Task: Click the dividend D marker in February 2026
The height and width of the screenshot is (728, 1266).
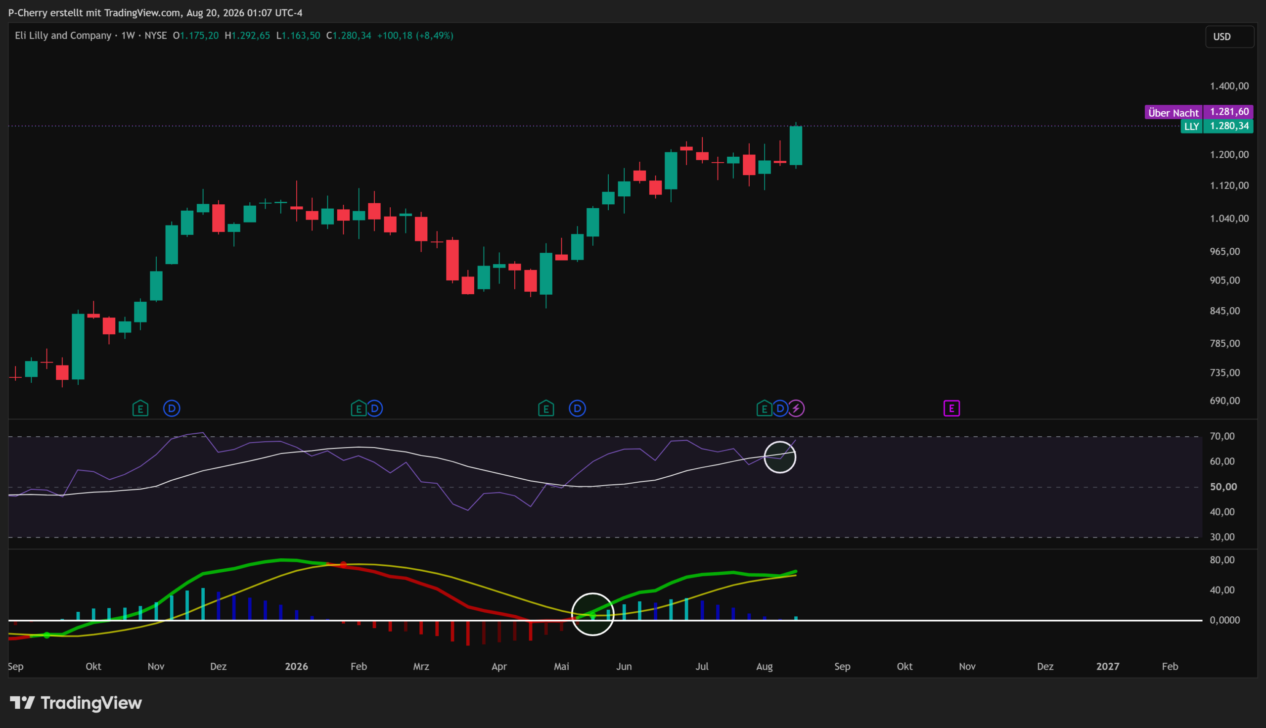Action: 375,409
